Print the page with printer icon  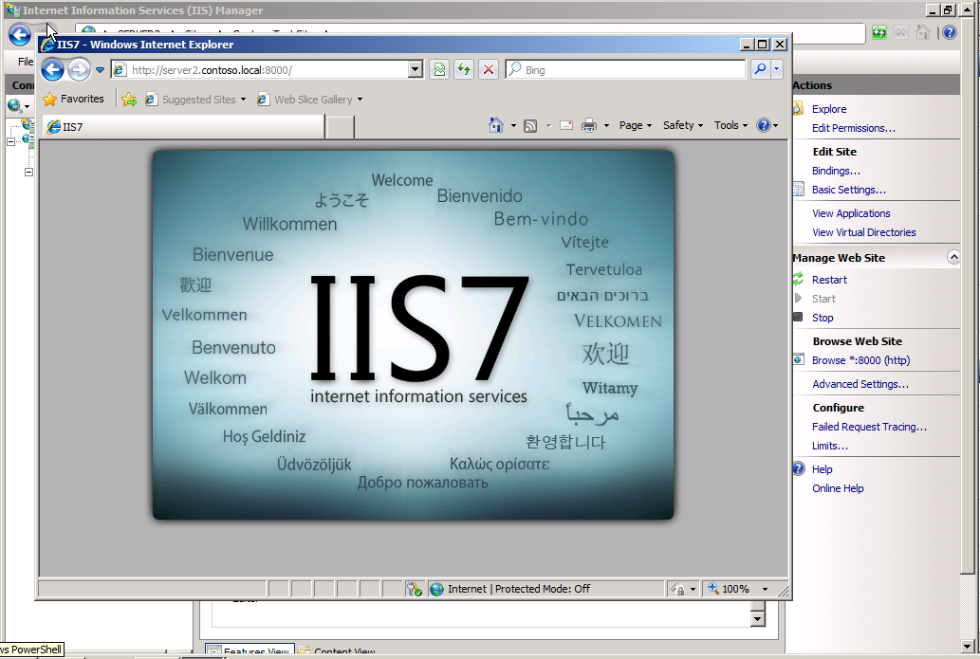[x=589, y=125]
